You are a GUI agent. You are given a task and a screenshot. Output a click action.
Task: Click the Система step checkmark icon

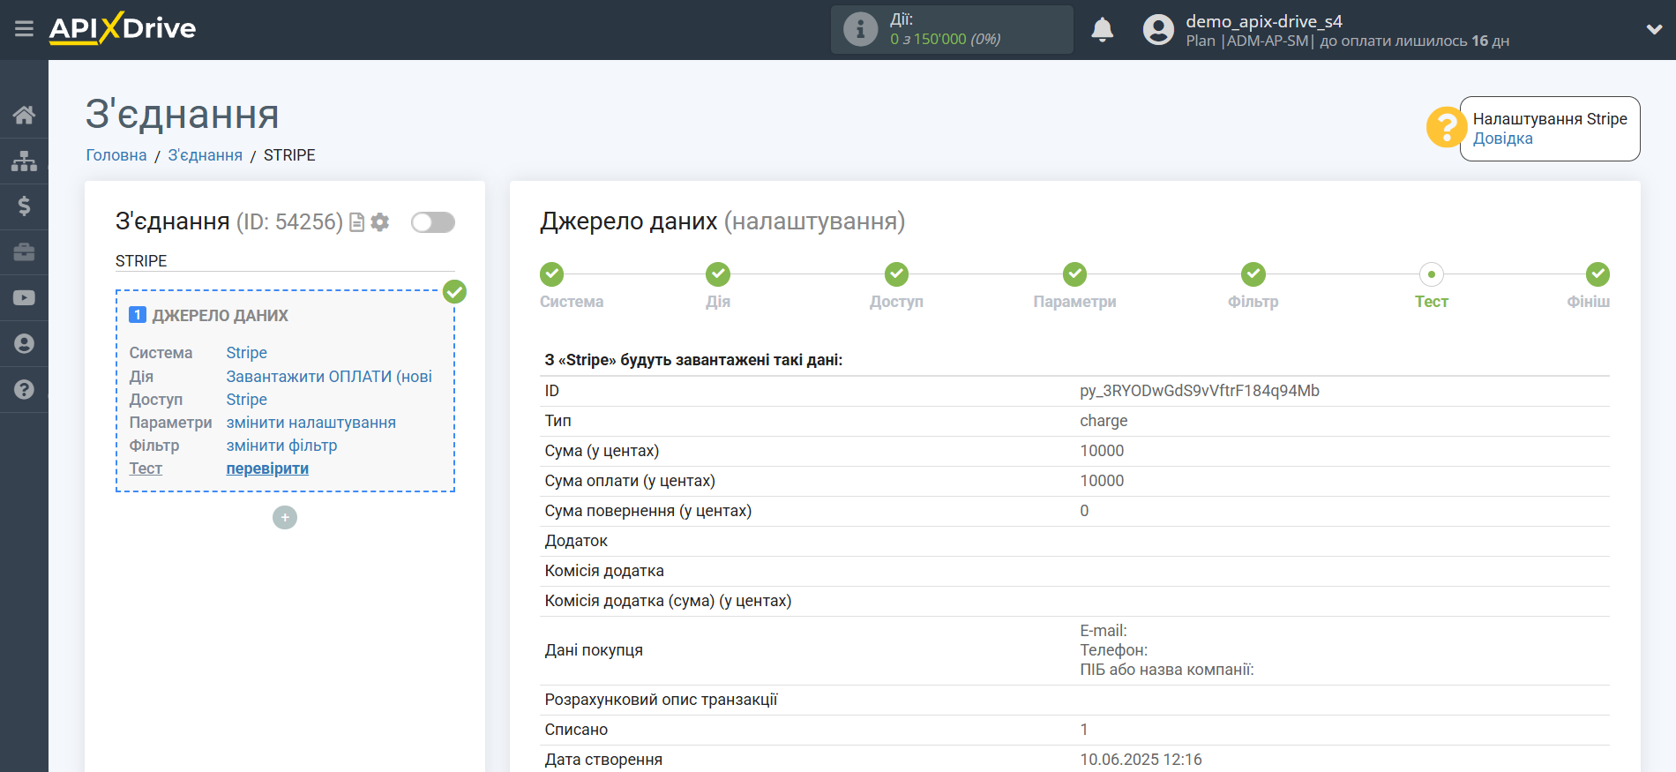coord(552,274)
